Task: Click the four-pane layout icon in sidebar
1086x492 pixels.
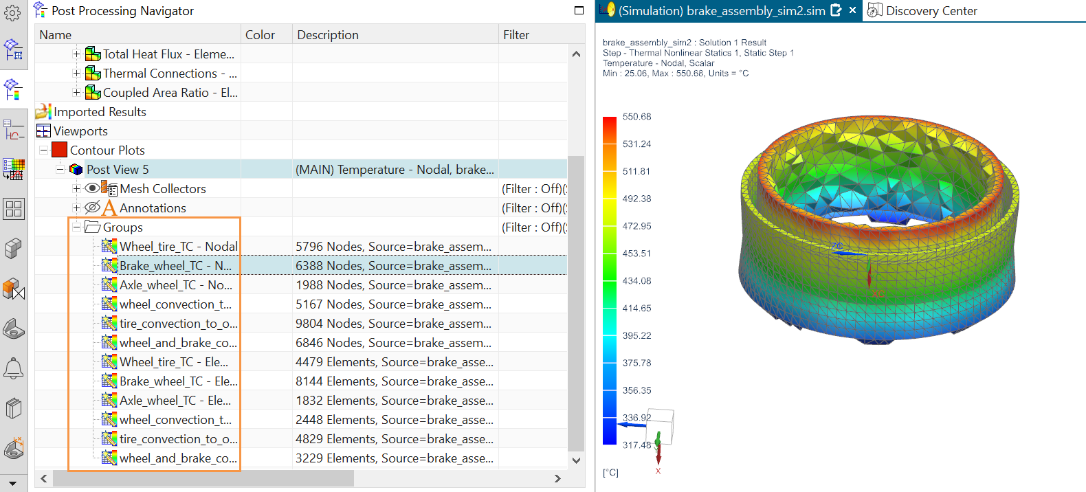Action: coord(13,209)
